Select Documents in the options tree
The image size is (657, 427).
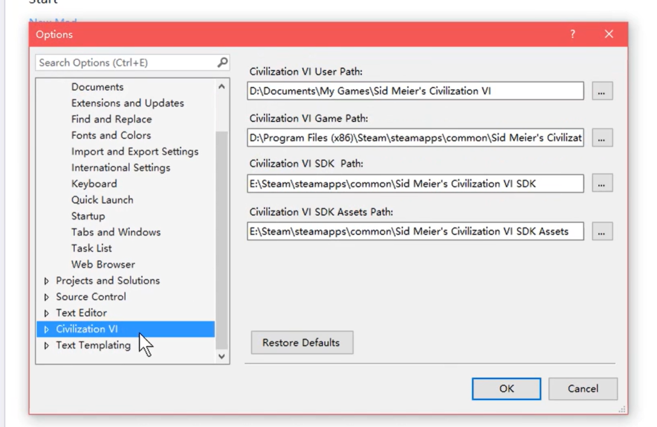click(97, 87)
